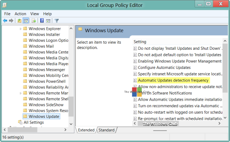
Task: Open the File menu
Action: [7, 14]
